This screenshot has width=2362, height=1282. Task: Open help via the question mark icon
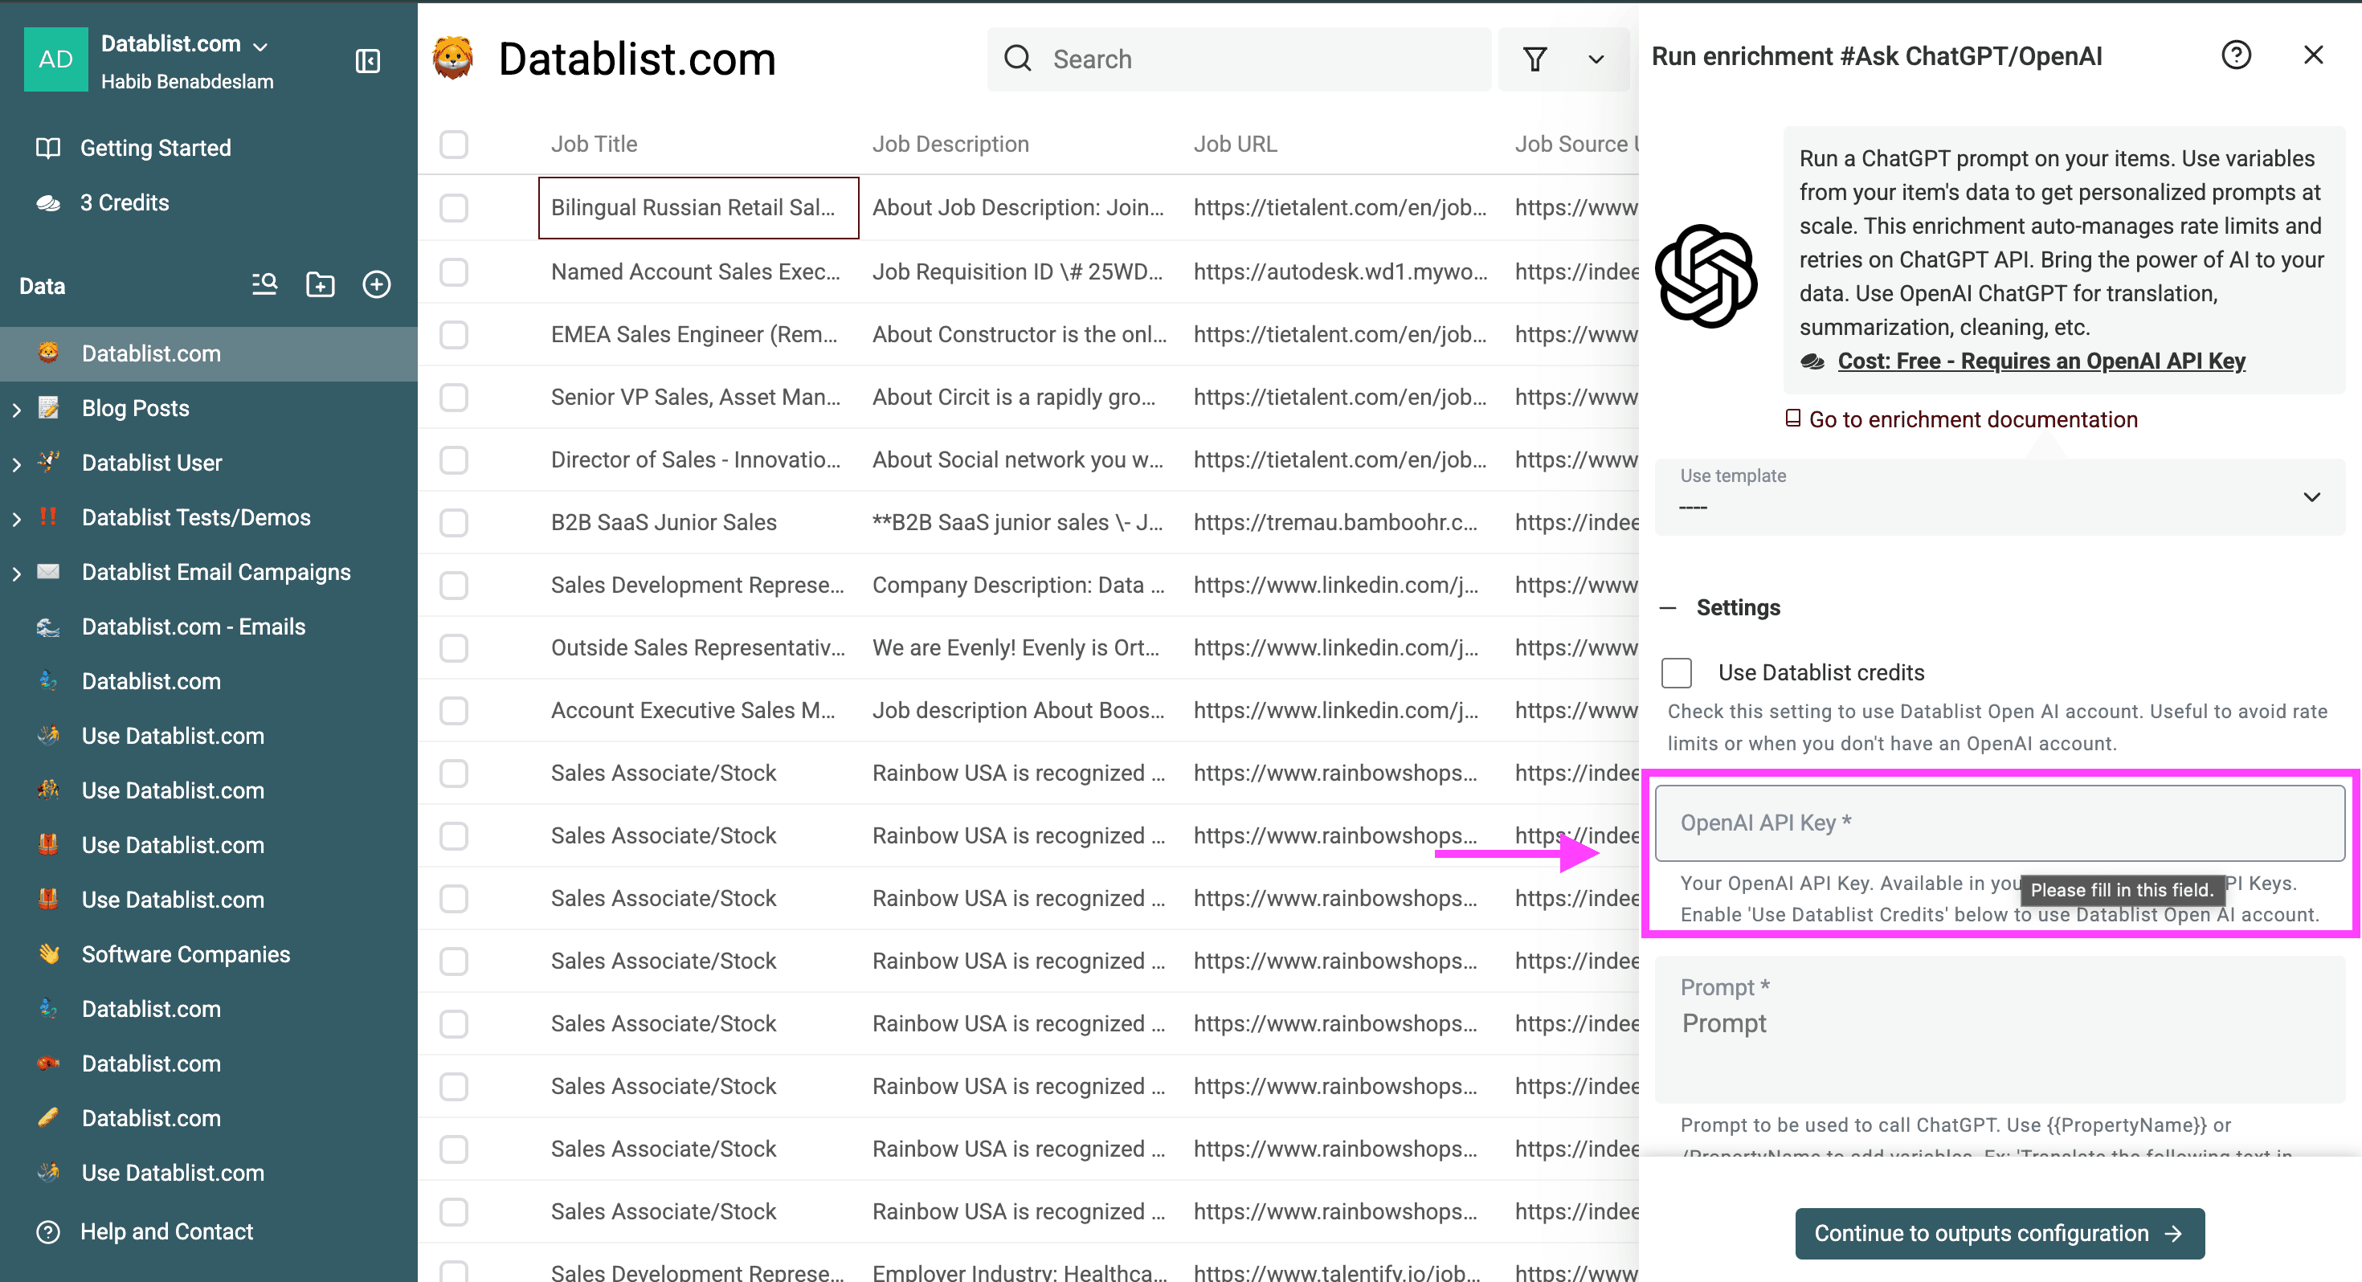coord(2237,55)
